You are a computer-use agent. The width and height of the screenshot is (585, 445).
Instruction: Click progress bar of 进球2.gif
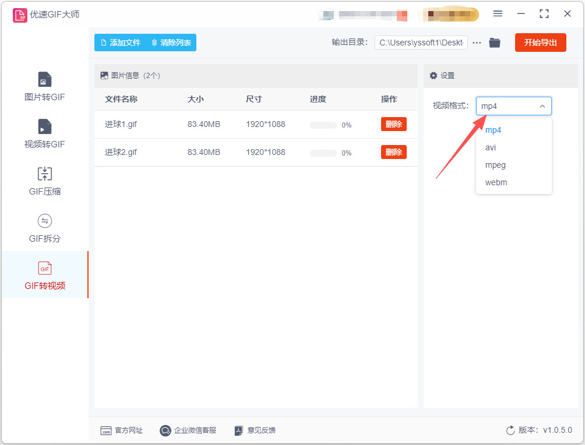click(323, 153)
